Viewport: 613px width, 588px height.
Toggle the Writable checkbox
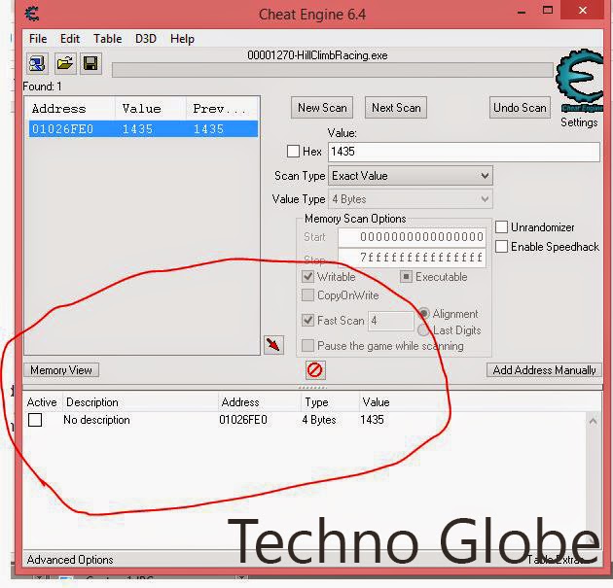(308, 277)
